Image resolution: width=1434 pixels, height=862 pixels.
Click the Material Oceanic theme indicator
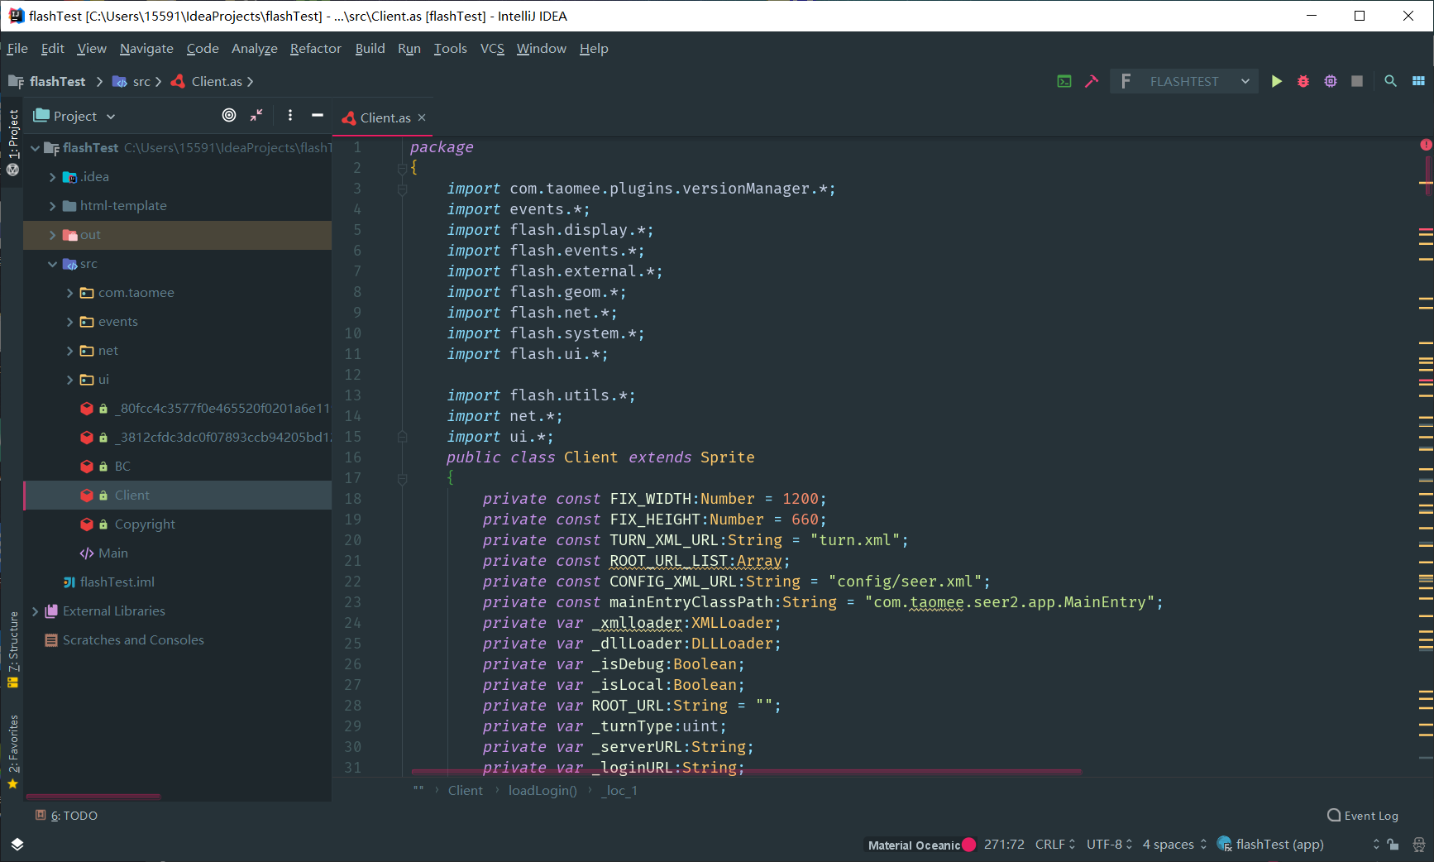[921, 845]
